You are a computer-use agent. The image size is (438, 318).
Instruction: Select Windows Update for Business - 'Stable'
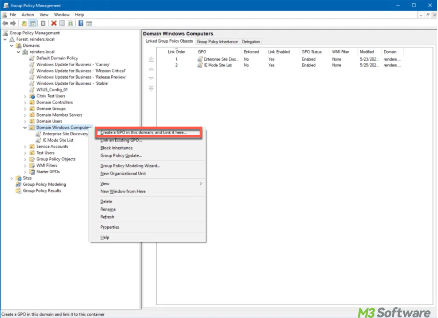(72, 84)
